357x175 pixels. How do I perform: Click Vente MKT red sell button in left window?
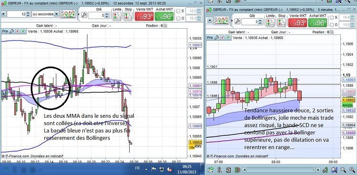[144, 16]
